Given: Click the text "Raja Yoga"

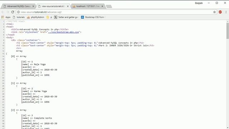Looking at the screenshot, I should point(40,64).
